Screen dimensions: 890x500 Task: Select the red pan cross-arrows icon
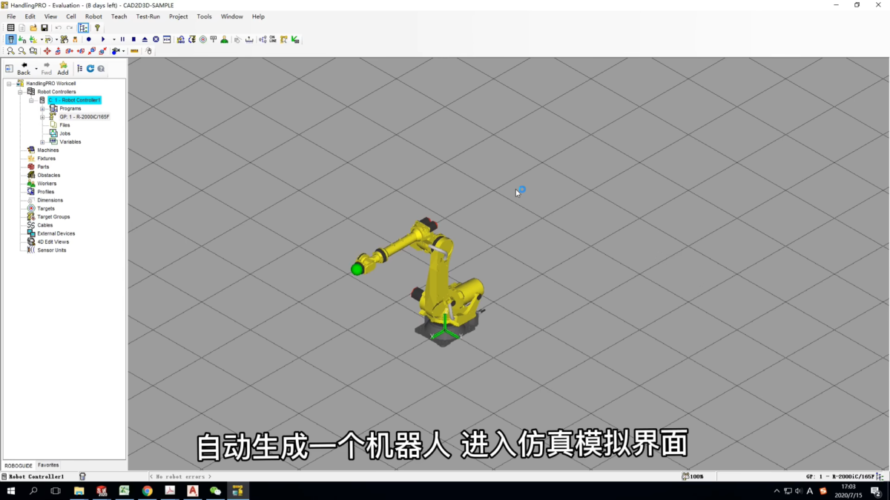point(47,51)
